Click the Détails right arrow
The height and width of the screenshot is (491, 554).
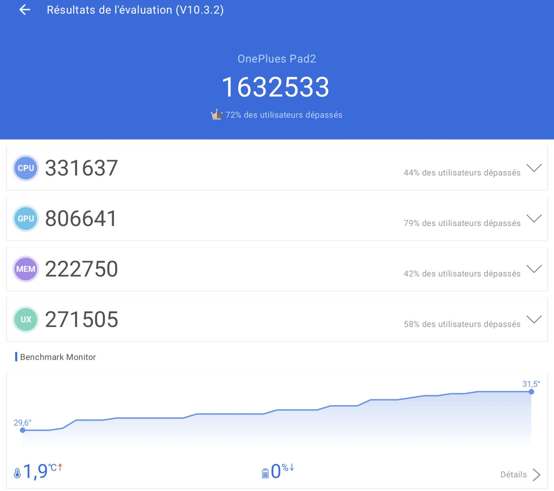point(536,475)
